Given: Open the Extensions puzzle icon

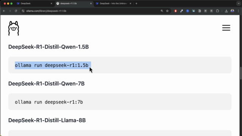Looking at the screenshot, I should point(217,11).
